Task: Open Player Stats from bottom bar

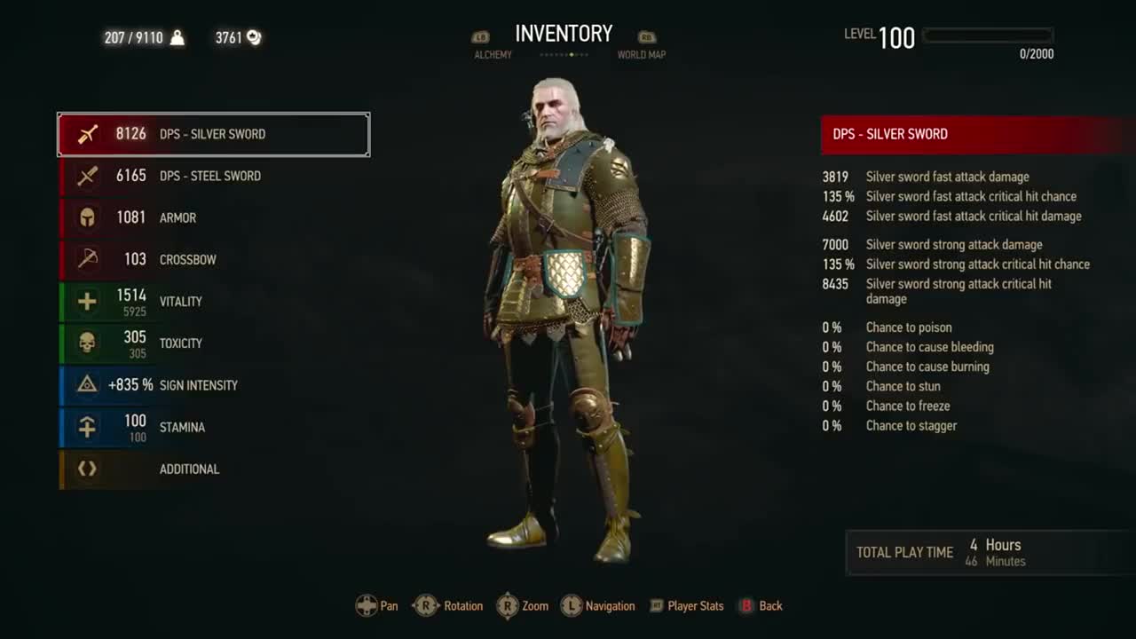Action: [687, 606]
